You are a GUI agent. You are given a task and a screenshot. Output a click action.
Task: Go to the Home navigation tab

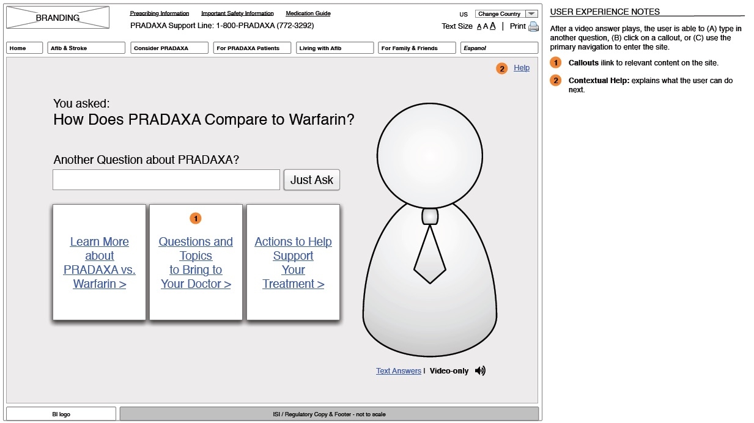coord(24,48)
